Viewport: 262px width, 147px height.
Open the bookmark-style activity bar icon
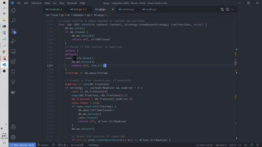pyautogui.click(x=13, y=72)
